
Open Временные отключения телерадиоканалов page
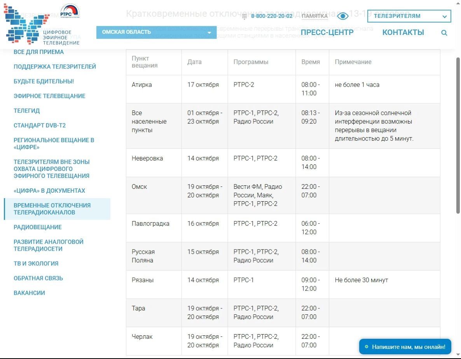pos(52,209)
